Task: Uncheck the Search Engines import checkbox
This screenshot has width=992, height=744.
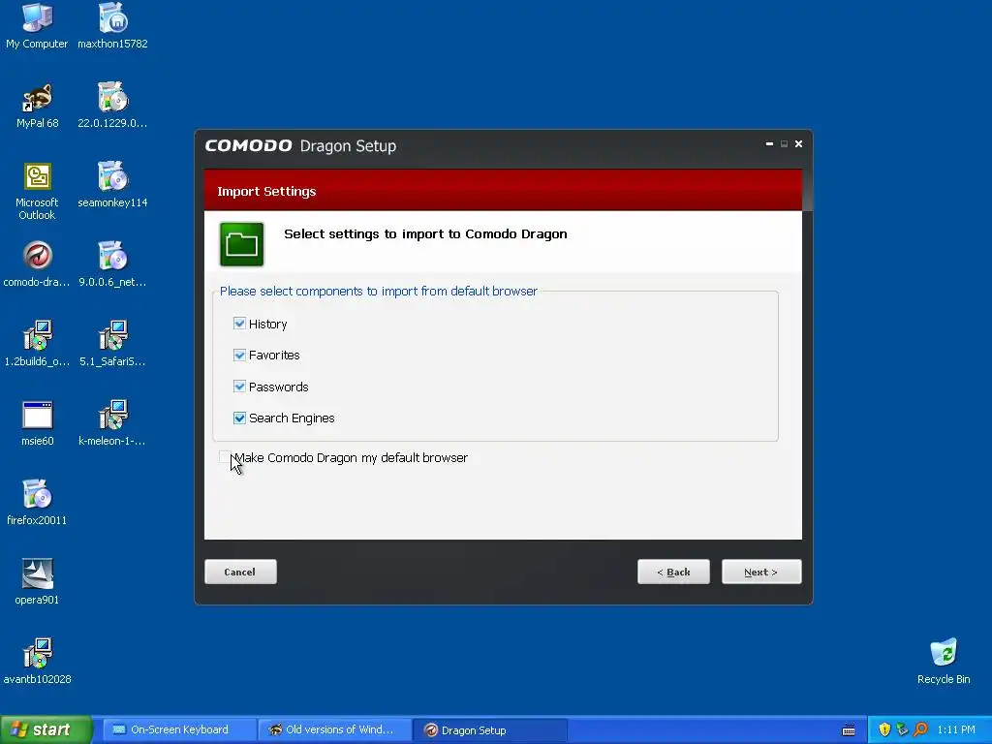Action: (239, 418)
